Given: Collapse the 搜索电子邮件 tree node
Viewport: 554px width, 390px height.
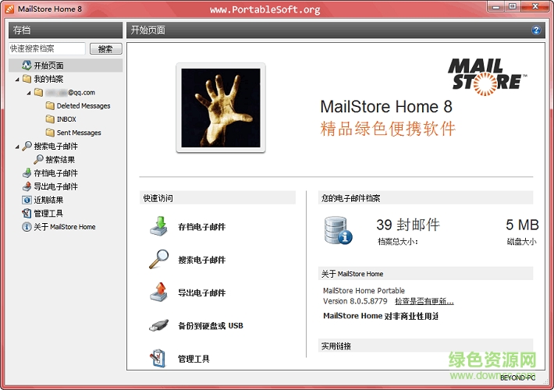Looking at the screenshot, I should point(17,146).
